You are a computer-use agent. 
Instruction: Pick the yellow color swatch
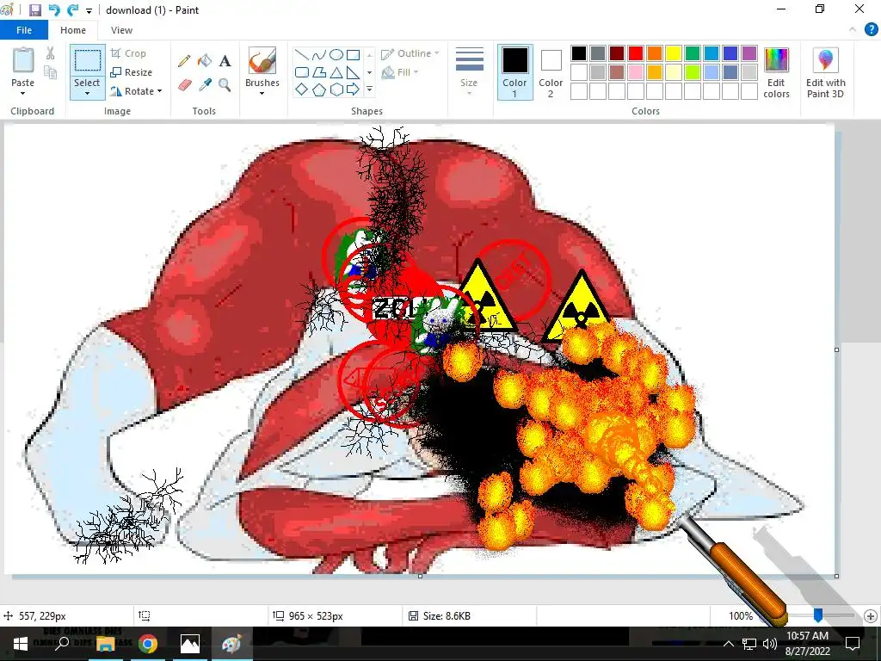[673, 53]
